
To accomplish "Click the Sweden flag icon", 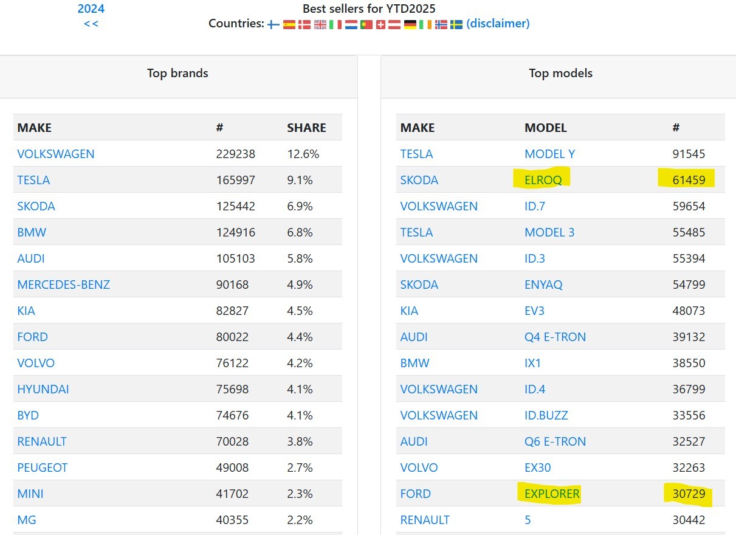I will pyautogui.click(x=456, y=24).
